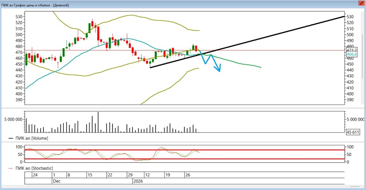The width and height of the screenshot is (366, 190).
Task: Select the horizontal pink price level line
Action: point(184,50)
